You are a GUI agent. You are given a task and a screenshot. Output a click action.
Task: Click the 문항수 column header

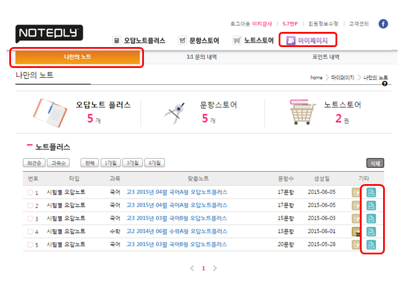[286, 179]
